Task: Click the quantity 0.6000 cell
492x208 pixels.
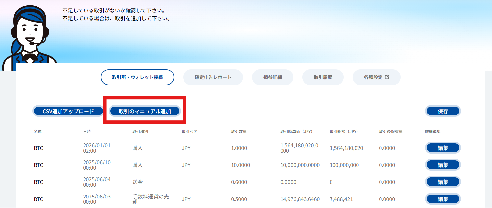Action: 239,182
